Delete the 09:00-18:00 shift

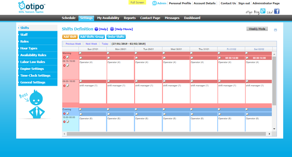(64, 85)
